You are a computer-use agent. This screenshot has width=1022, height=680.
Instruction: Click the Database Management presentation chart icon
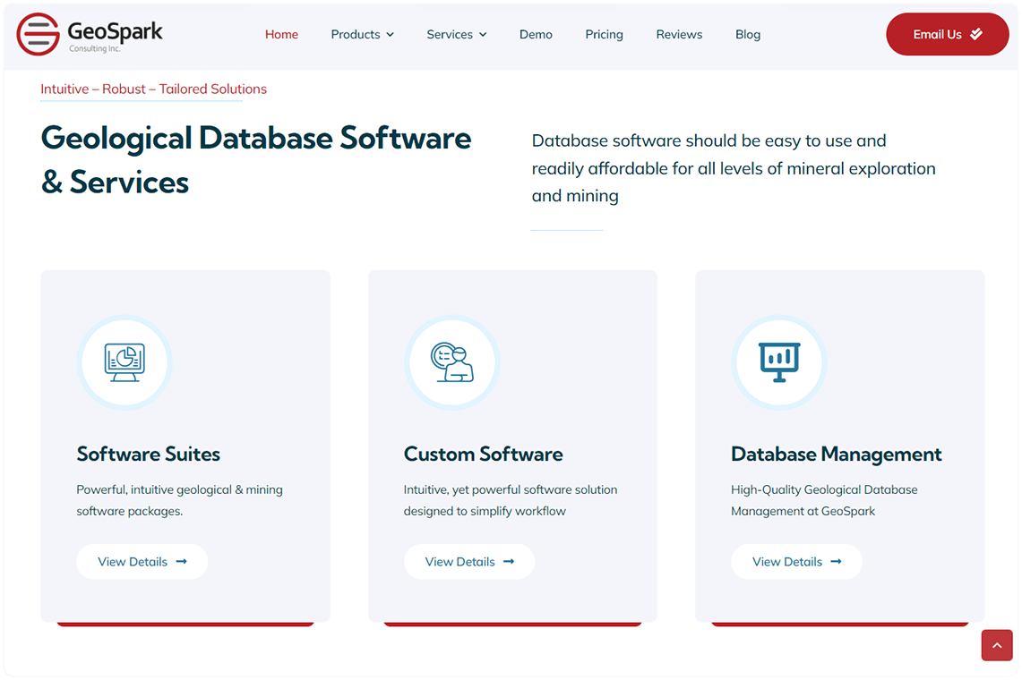click(x=779, y=362)
